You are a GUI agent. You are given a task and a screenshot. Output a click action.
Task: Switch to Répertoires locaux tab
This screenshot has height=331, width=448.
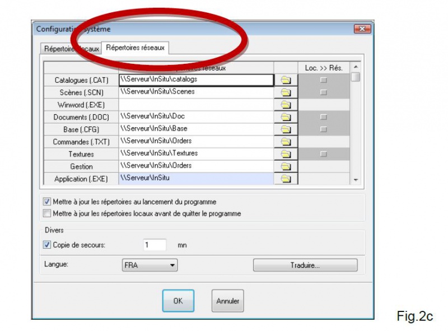tap(71, 49)
